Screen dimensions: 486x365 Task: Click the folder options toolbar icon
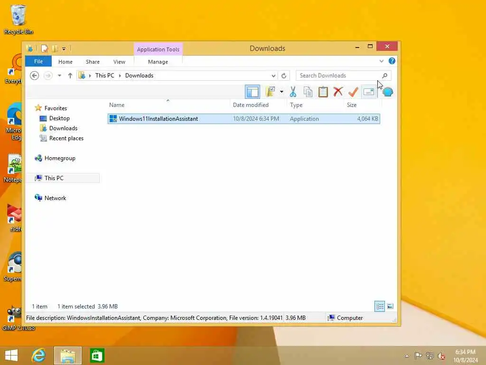pos(270,92)
